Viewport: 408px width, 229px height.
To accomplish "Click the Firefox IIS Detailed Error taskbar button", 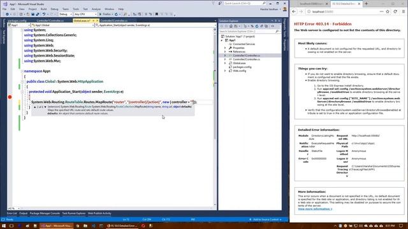I will click(122, 226).
